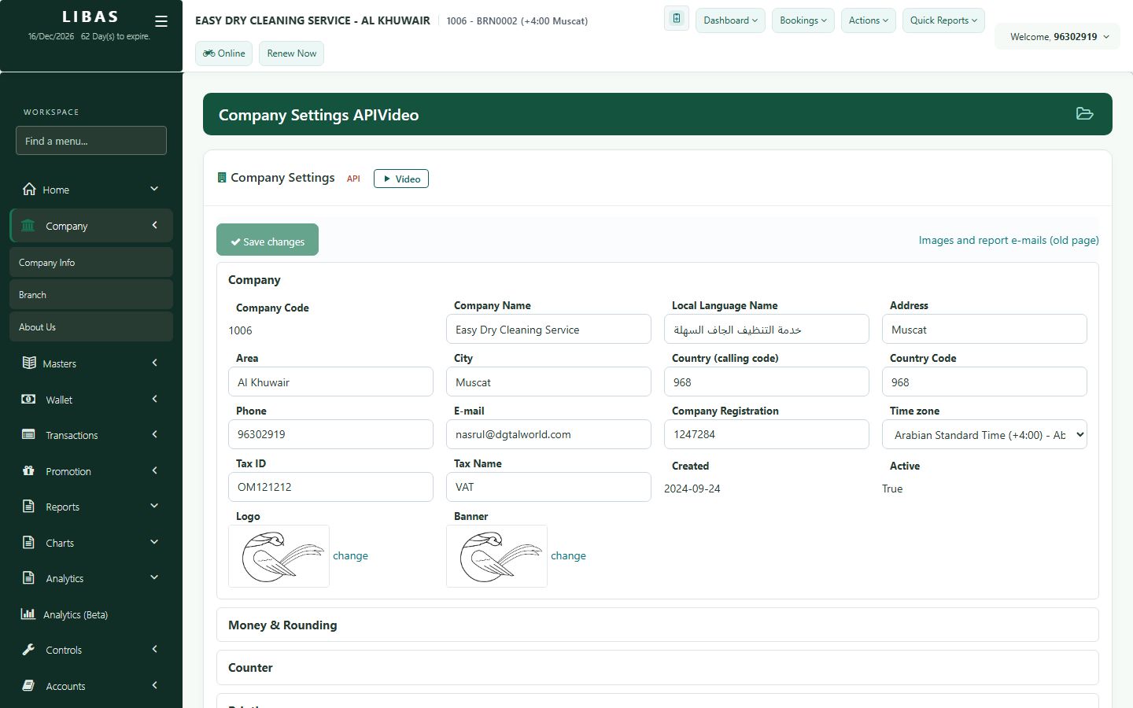Click the Transactions list icon
This screenshot has height=708, width=1133.
coord(28,434)
